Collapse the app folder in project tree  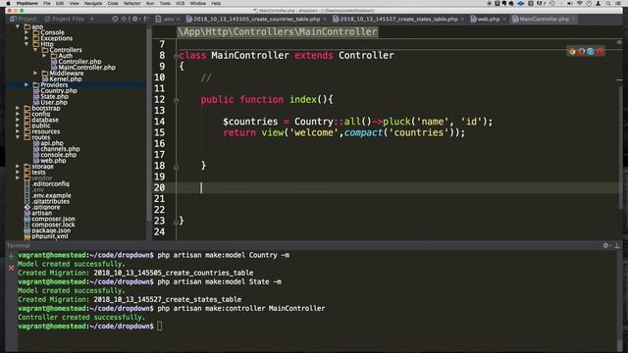[18, 26]
